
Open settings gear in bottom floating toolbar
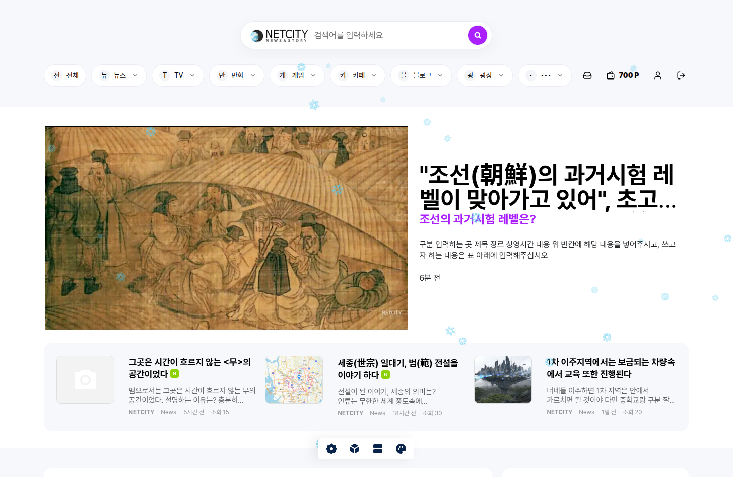tap(331, 449)
